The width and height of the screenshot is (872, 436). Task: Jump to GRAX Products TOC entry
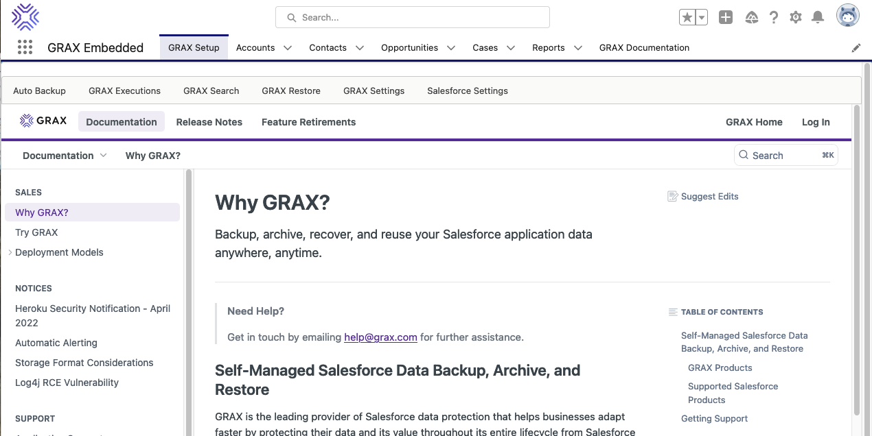[x=720, y=368]
